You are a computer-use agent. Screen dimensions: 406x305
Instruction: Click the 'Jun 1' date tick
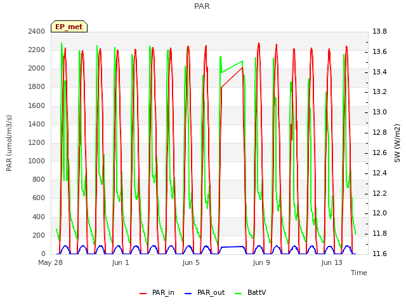point(121,262)
